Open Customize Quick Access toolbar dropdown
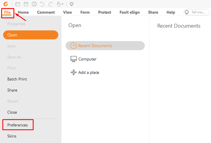This screenshot has height=143, width=211. 72,4
